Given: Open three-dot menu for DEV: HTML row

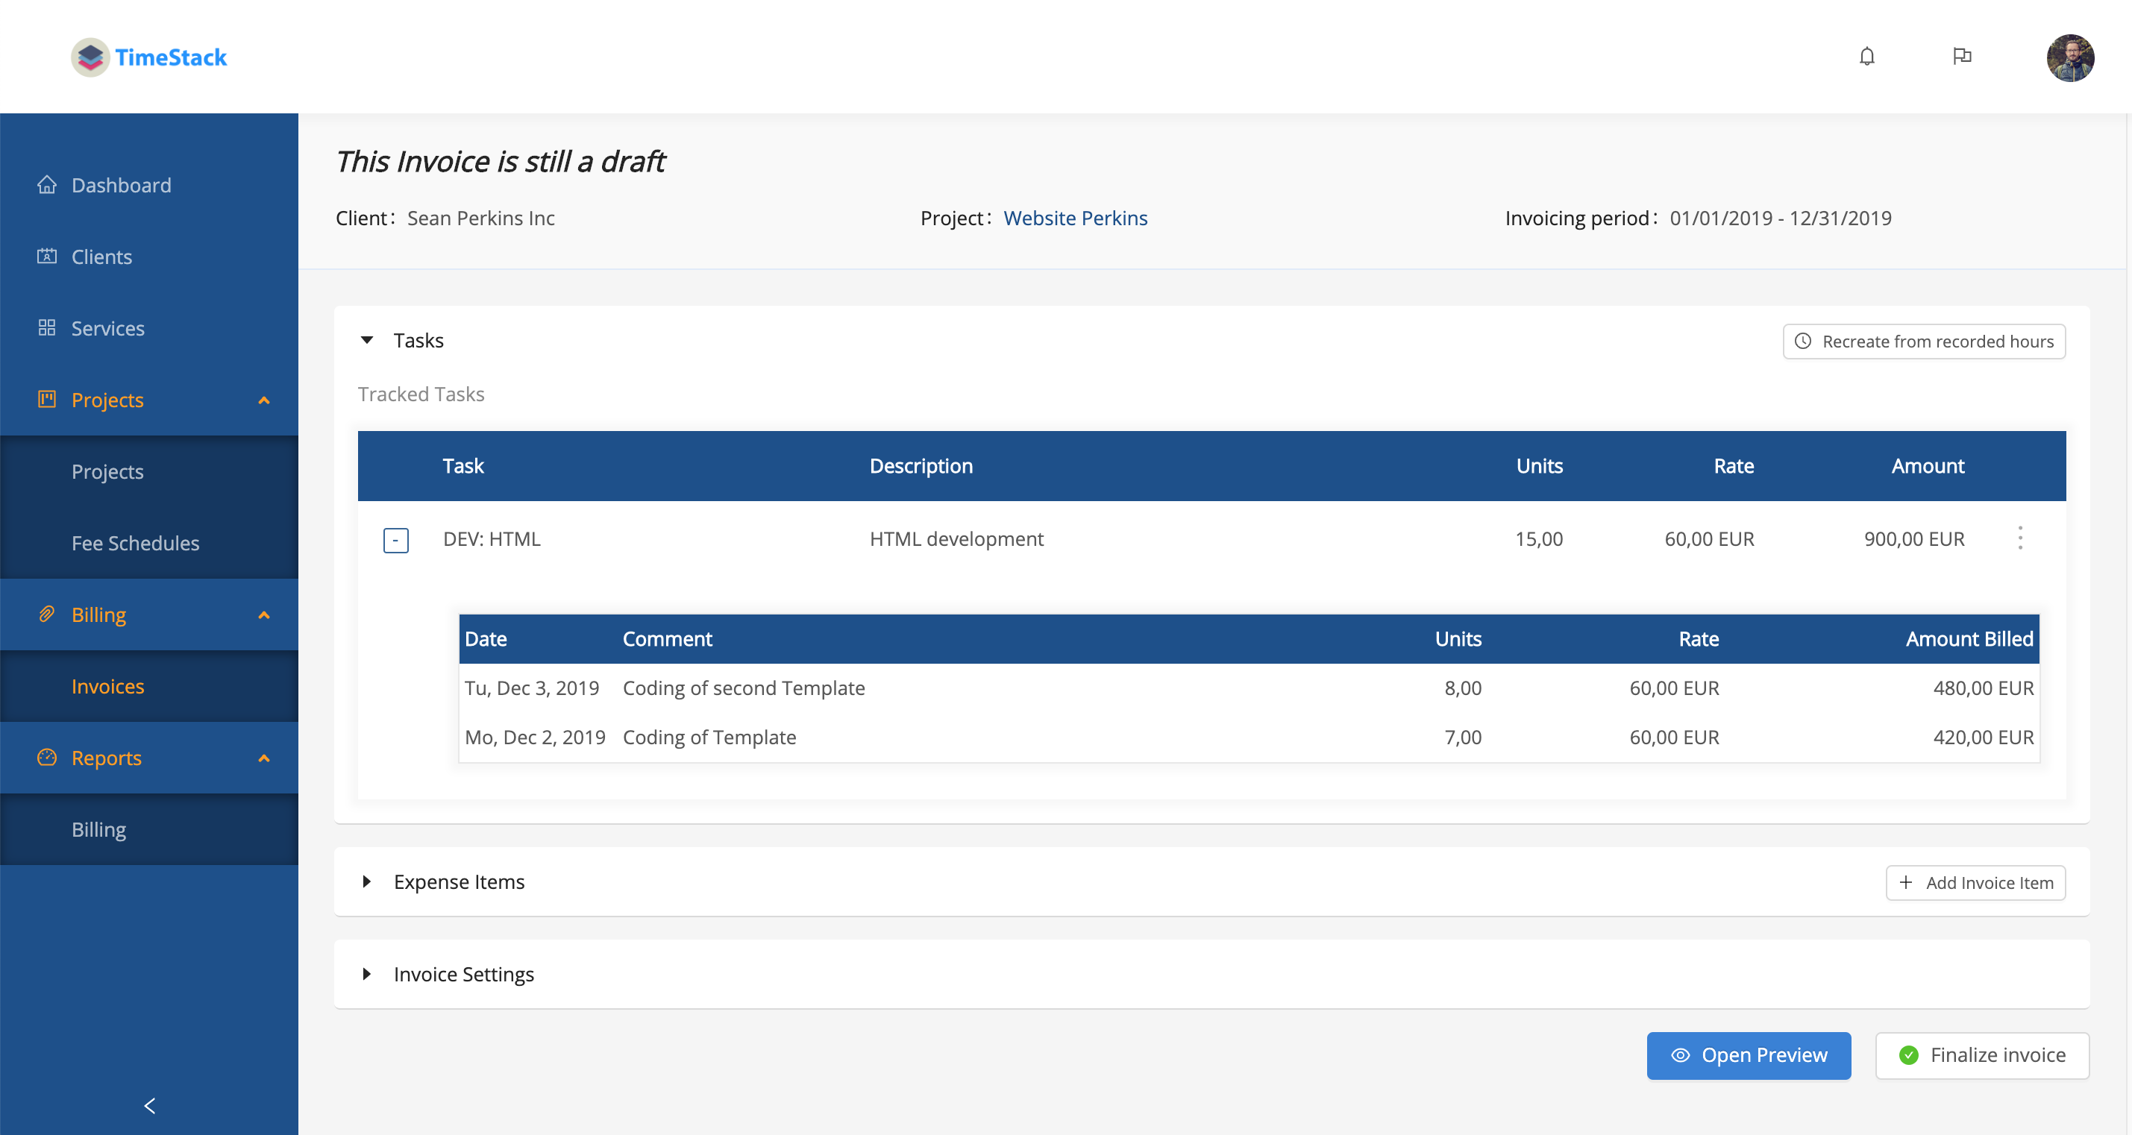Looking at the screenshot, I should click(2019, 538).
